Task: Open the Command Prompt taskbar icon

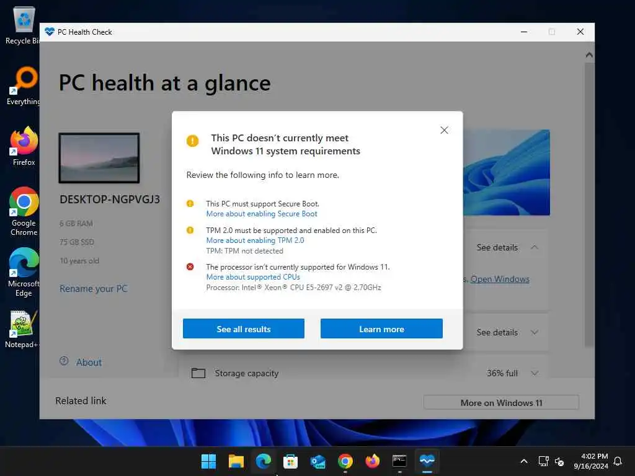Action: click(399, 461)
